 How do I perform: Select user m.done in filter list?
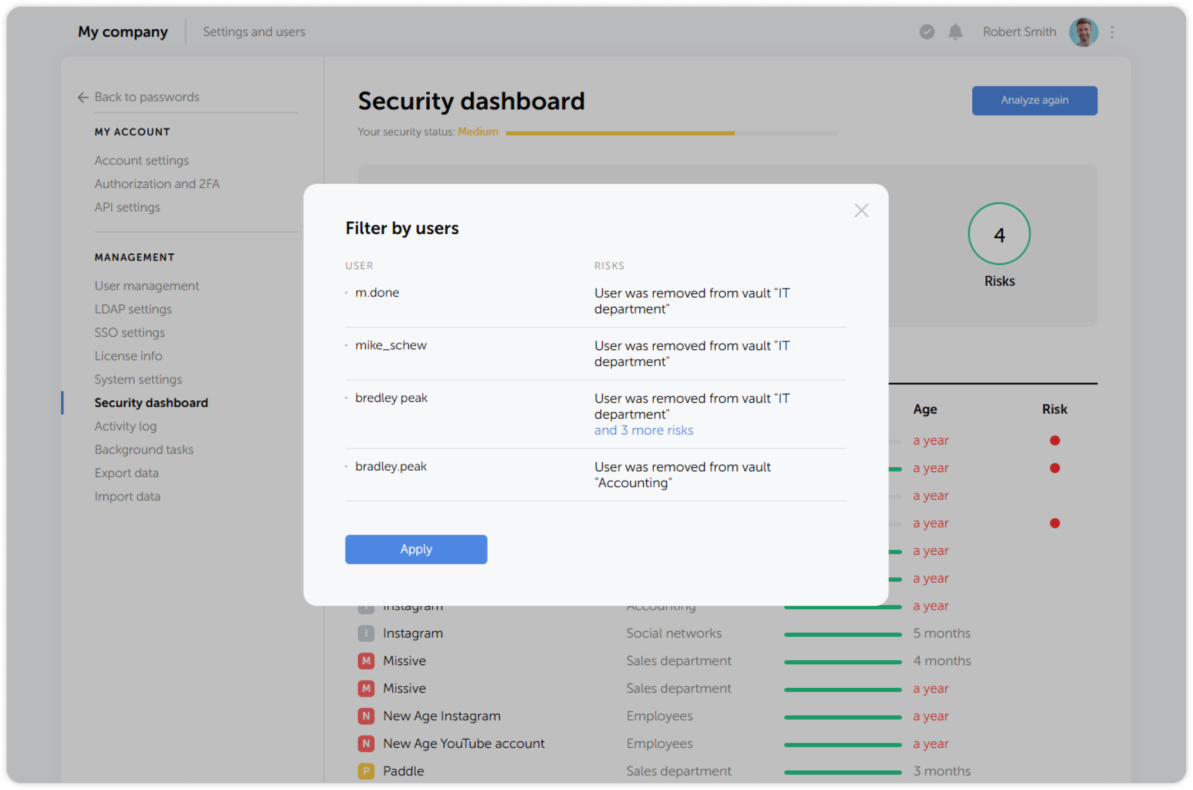click(377, 293)
